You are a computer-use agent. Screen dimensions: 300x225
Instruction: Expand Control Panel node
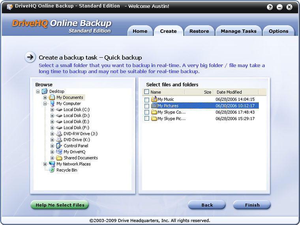52,146
